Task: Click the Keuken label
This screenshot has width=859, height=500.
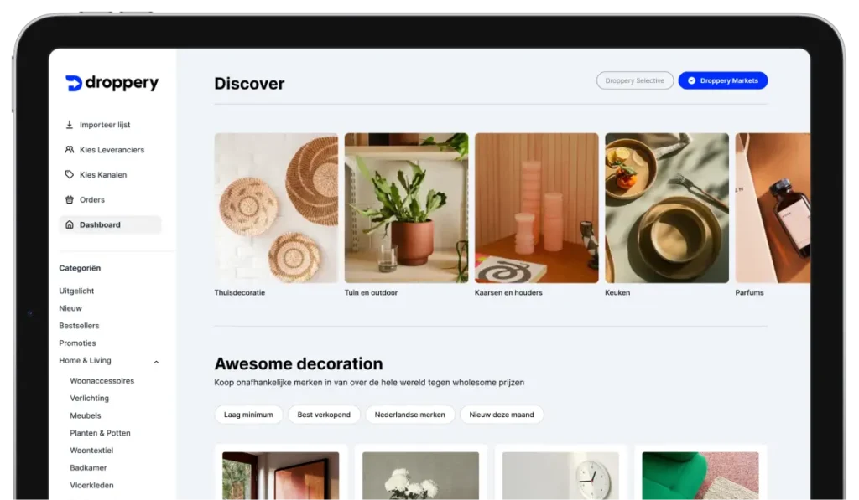Action: coord(617,292)
